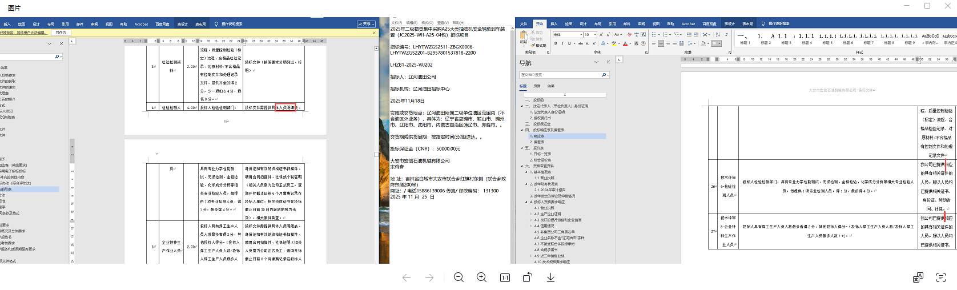Click the numbered list icon in right Word

[x=665, y=35]
